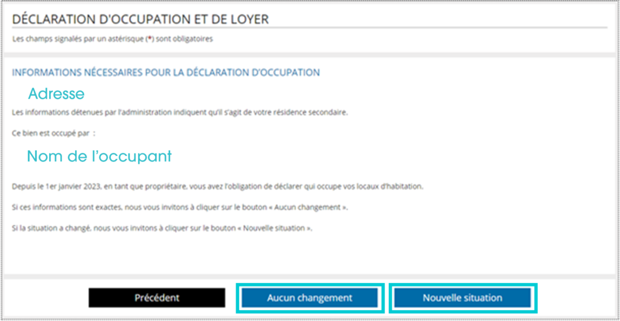The width and height of the screenshot is (620, 321).
Task: Click the 1er janvier 2023 obligation sentence
Action: pyautogui.click(x=217, y=186)
